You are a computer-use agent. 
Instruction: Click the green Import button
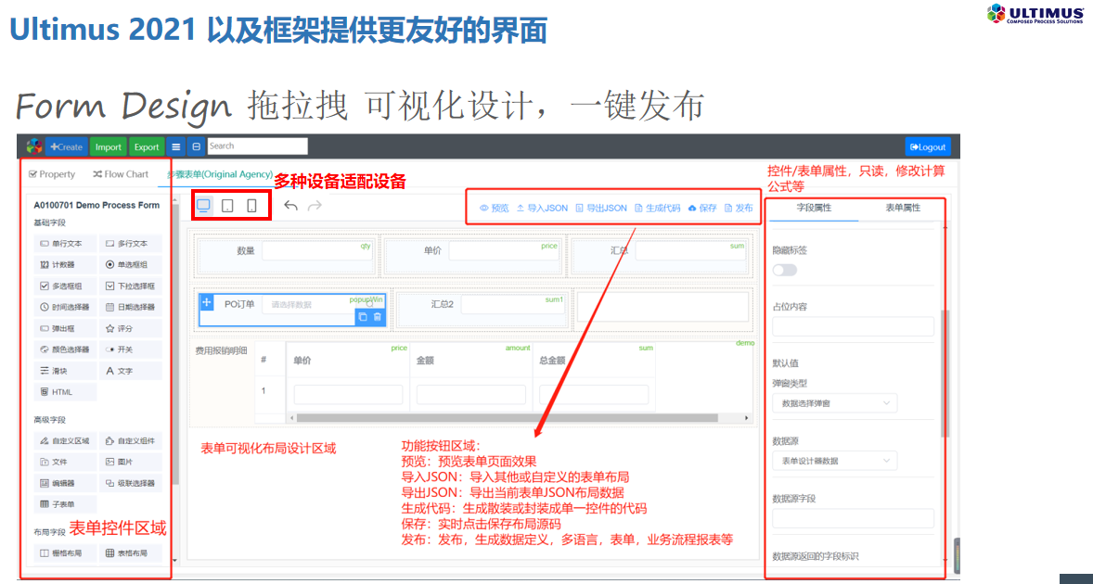pos(108,146)
